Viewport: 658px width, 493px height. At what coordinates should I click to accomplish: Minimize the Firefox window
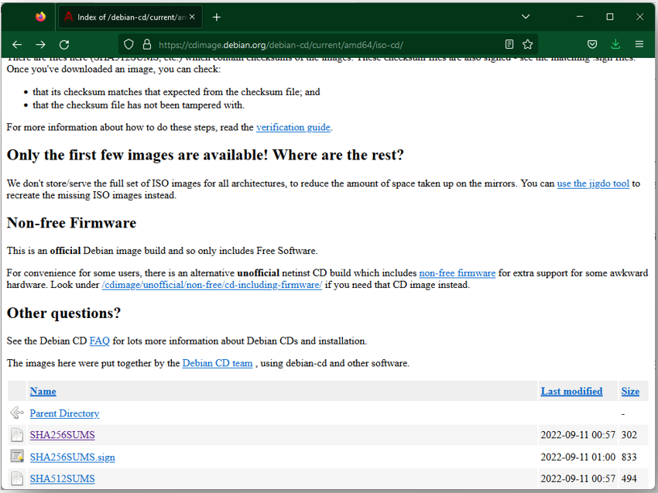click(580, 17)
